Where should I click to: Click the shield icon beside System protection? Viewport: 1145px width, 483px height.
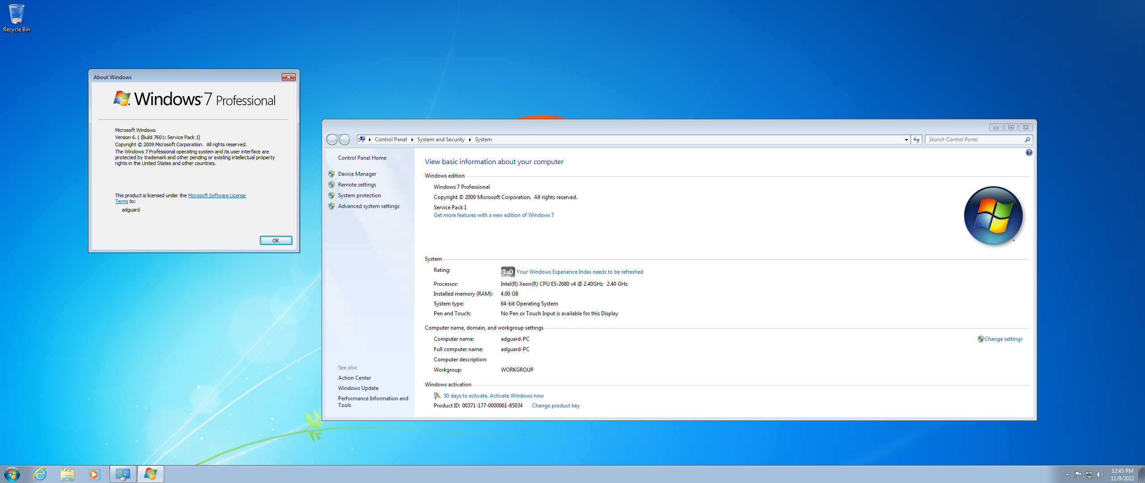[331, 195]
